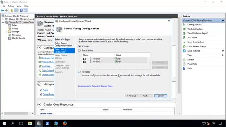Viewport: 226px width, 127px height.
Task: Click the Next button
Action: (x=146, y=96)
